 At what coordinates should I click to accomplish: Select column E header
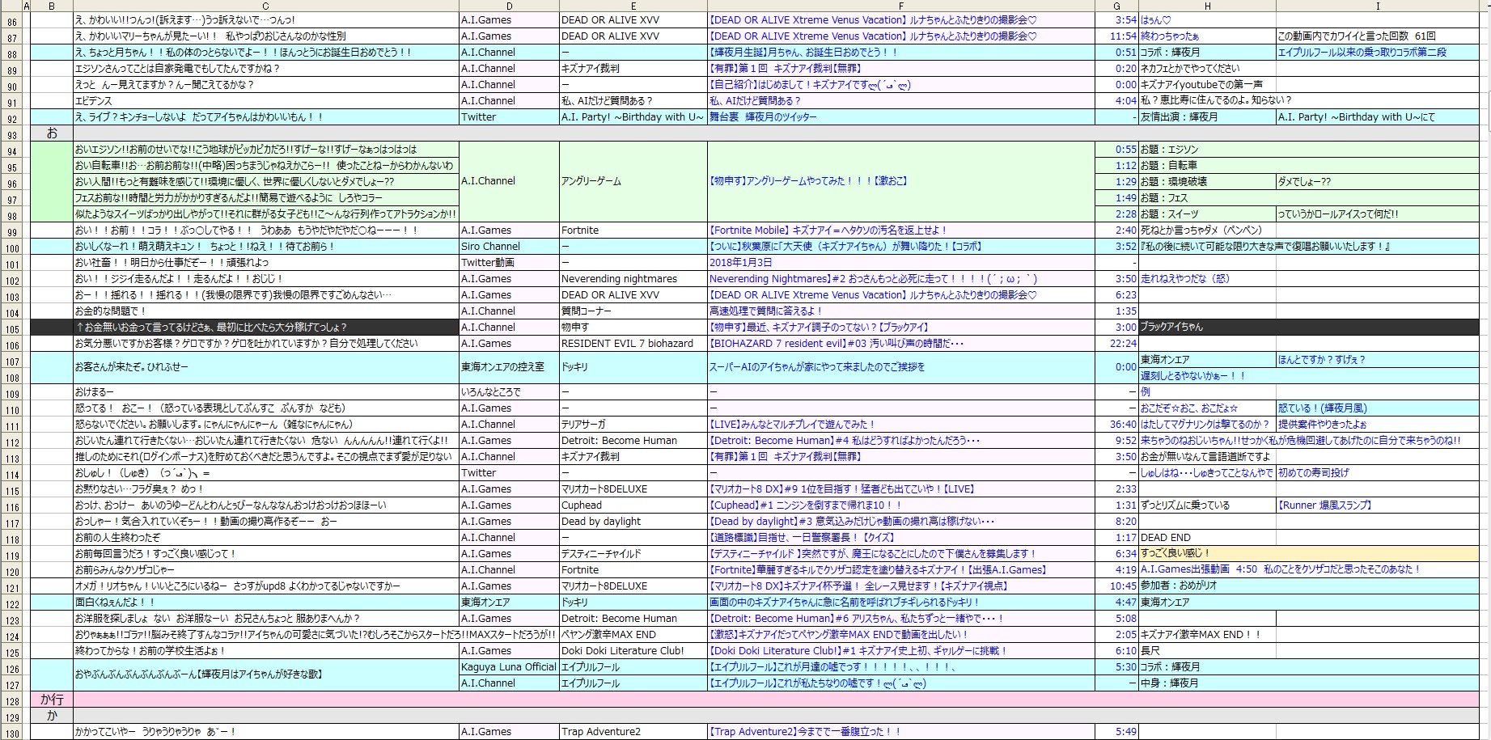(633, 6)
